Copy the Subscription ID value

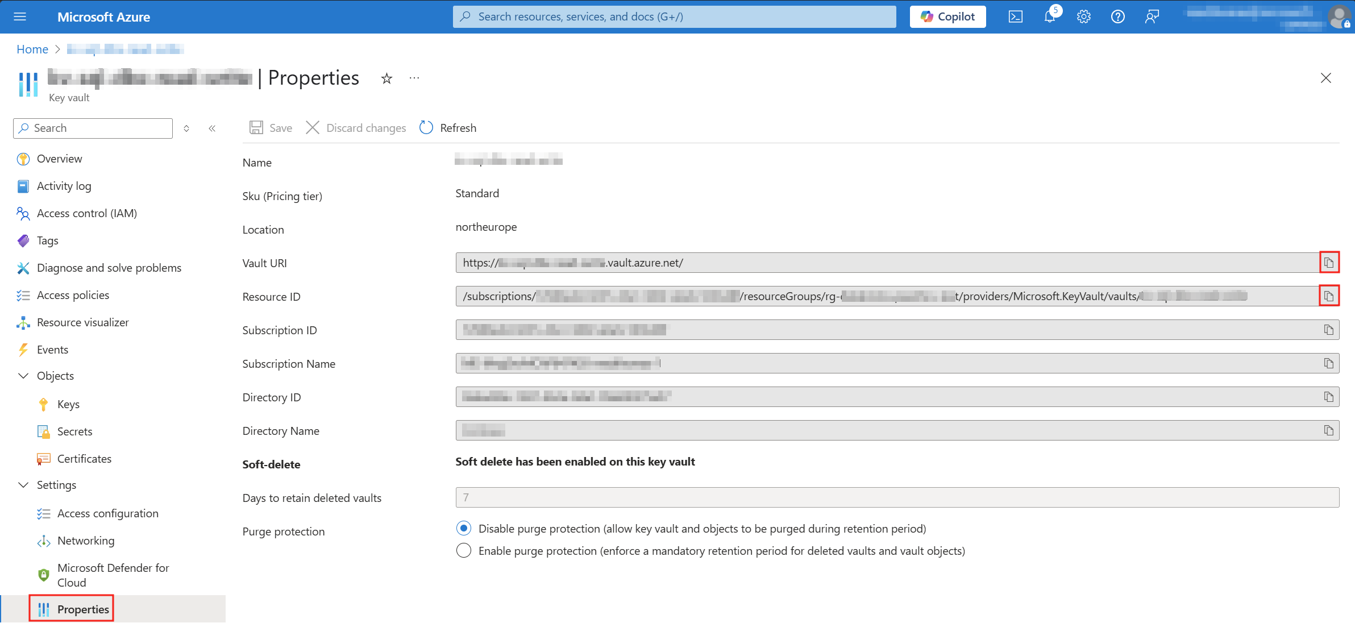point(1328,330)
